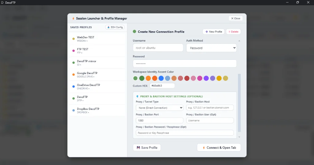Select the OneDrive DevsFTP profile
Screen dimensions: 314x165
tap(97, 86)
